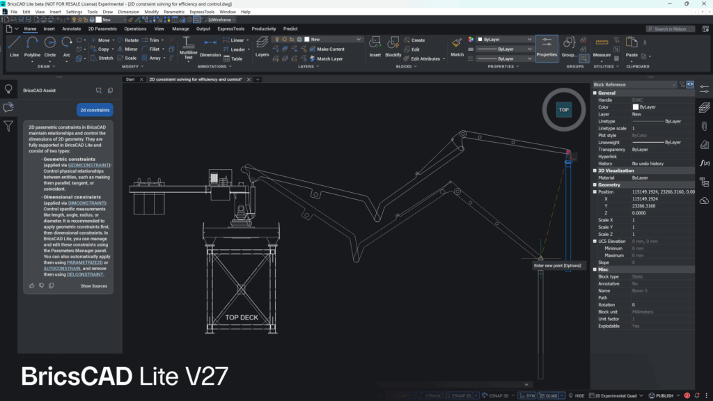Toggle DYN dynamic input
Image resolution: width=713 pixels, height=401 pixels.
click(527, 395)
